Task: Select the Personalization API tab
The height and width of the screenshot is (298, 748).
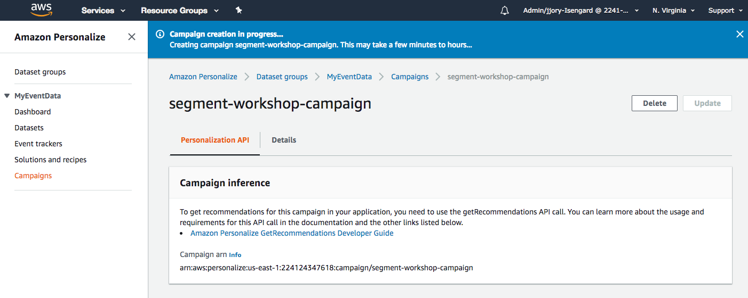Action: point(215,140)
